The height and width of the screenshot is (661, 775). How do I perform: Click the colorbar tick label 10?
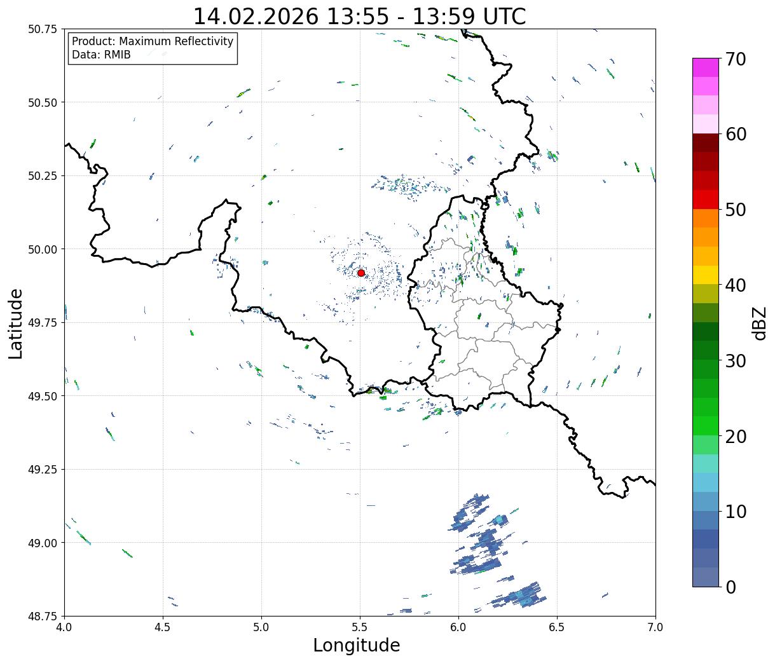[x=735, y=512]
